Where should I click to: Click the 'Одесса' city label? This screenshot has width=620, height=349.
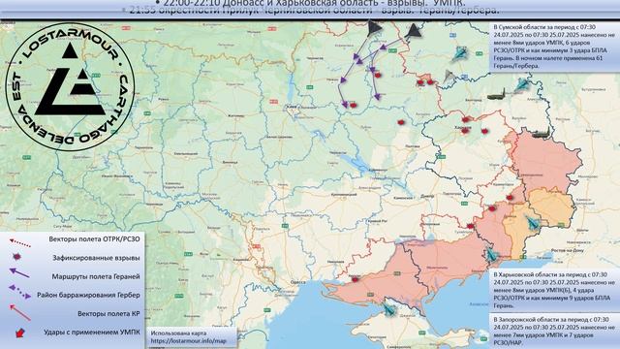coord(297,282)
